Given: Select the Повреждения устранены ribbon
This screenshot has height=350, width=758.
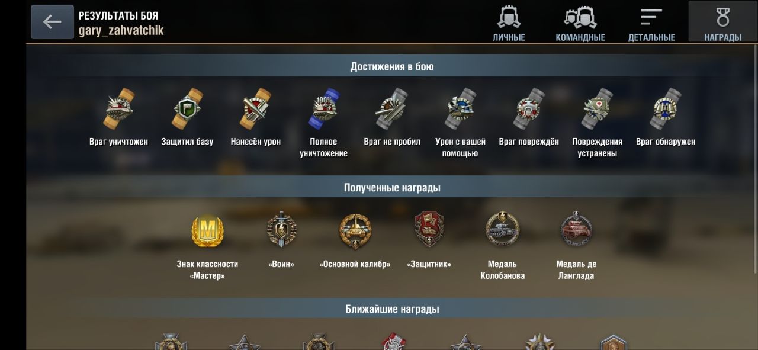Looking at the screenshot, I should click(x=597, y=109).
